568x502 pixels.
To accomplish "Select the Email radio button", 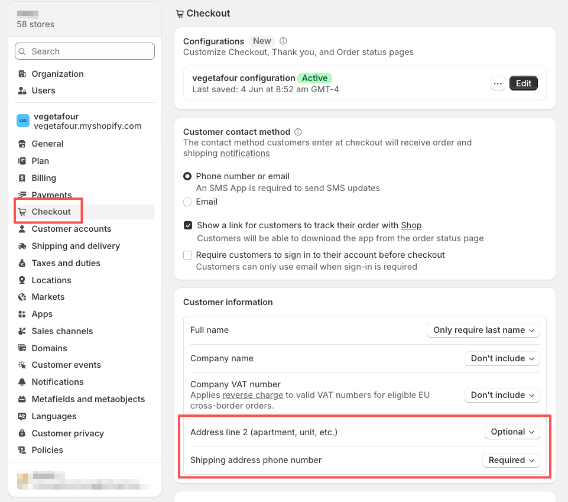I will point(187,202).
